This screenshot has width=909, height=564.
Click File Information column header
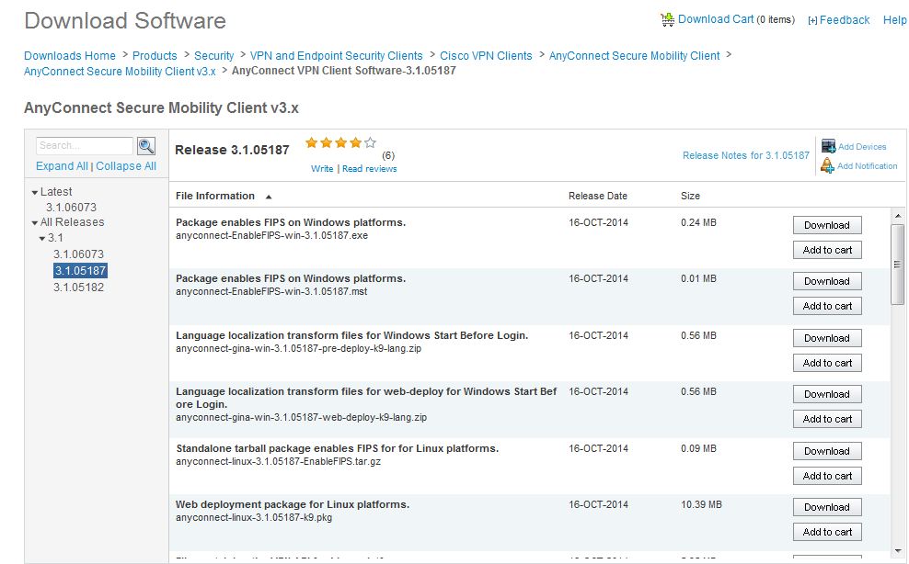click(x=215, y=196)
